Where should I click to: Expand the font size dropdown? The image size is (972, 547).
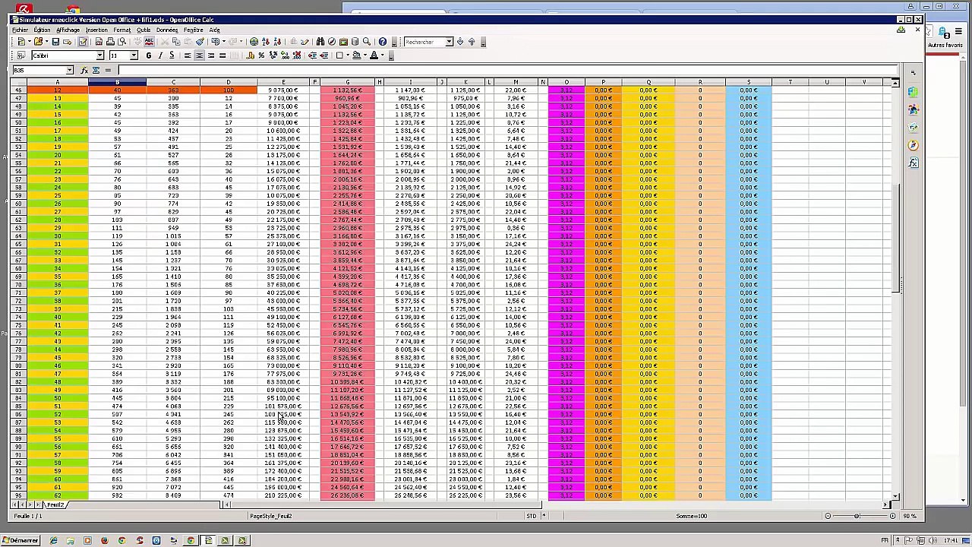click(x=134, y=55)
